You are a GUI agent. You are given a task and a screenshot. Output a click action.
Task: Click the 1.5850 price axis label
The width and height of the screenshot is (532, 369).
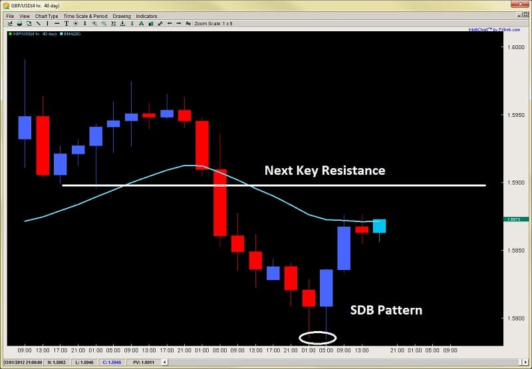pos(516,251)
